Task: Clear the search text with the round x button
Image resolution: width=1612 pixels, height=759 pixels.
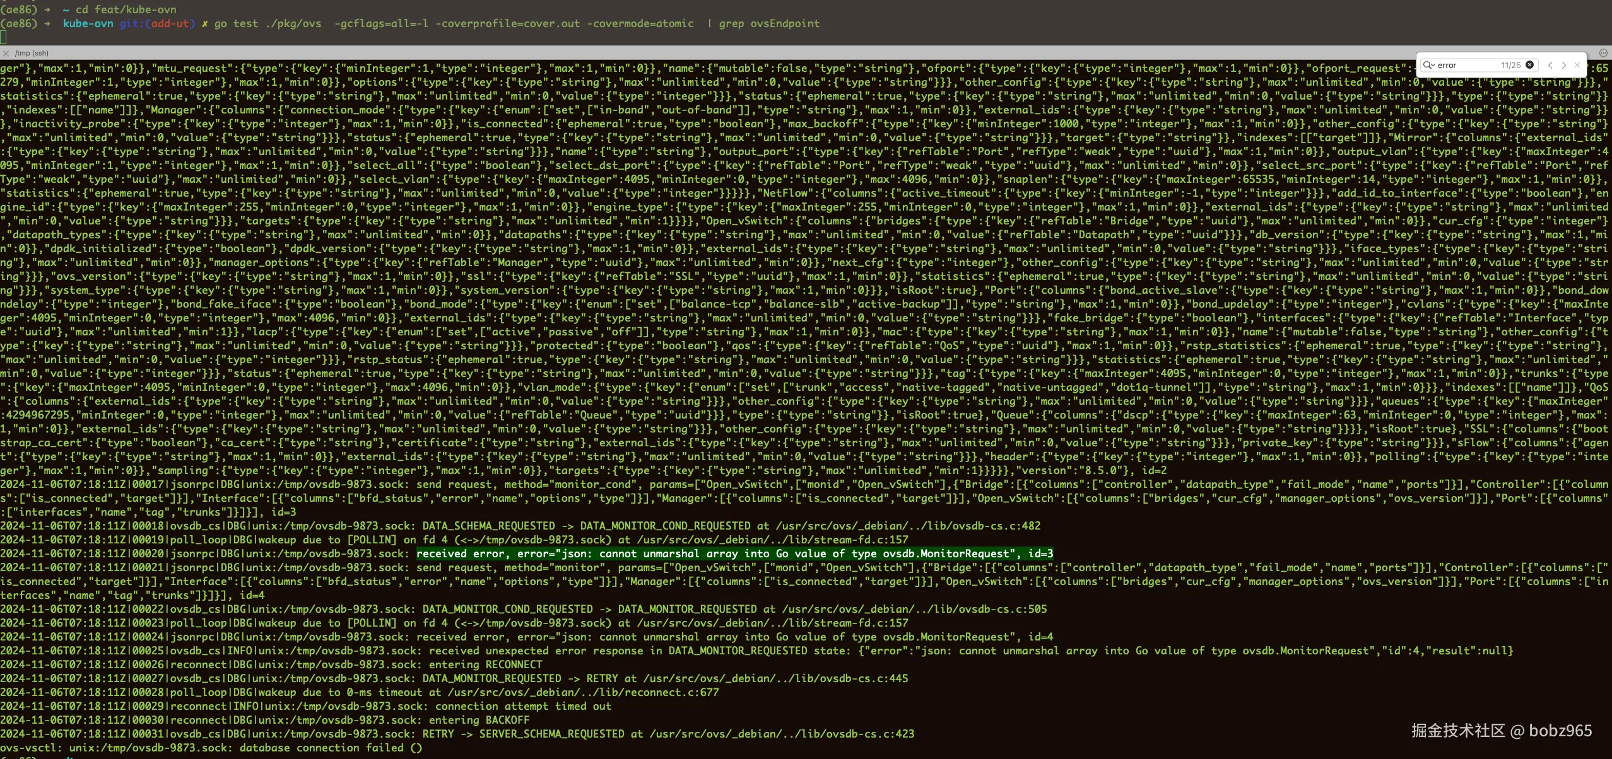Action: [1529, 65]
